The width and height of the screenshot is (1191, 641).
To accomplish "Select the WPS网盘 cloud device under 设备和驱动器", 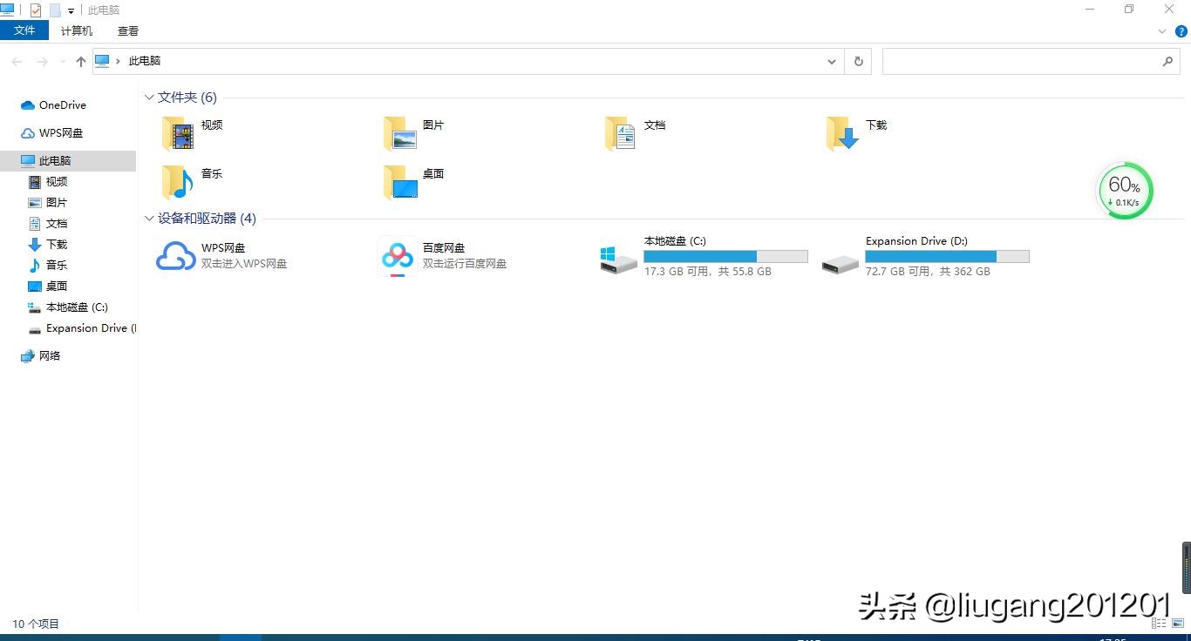I will [221, 256].
